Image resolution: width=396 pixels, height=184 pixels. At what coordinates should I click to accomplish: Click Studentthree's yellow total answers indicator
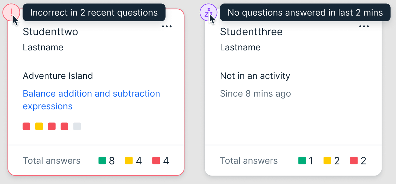click(331, 161)
